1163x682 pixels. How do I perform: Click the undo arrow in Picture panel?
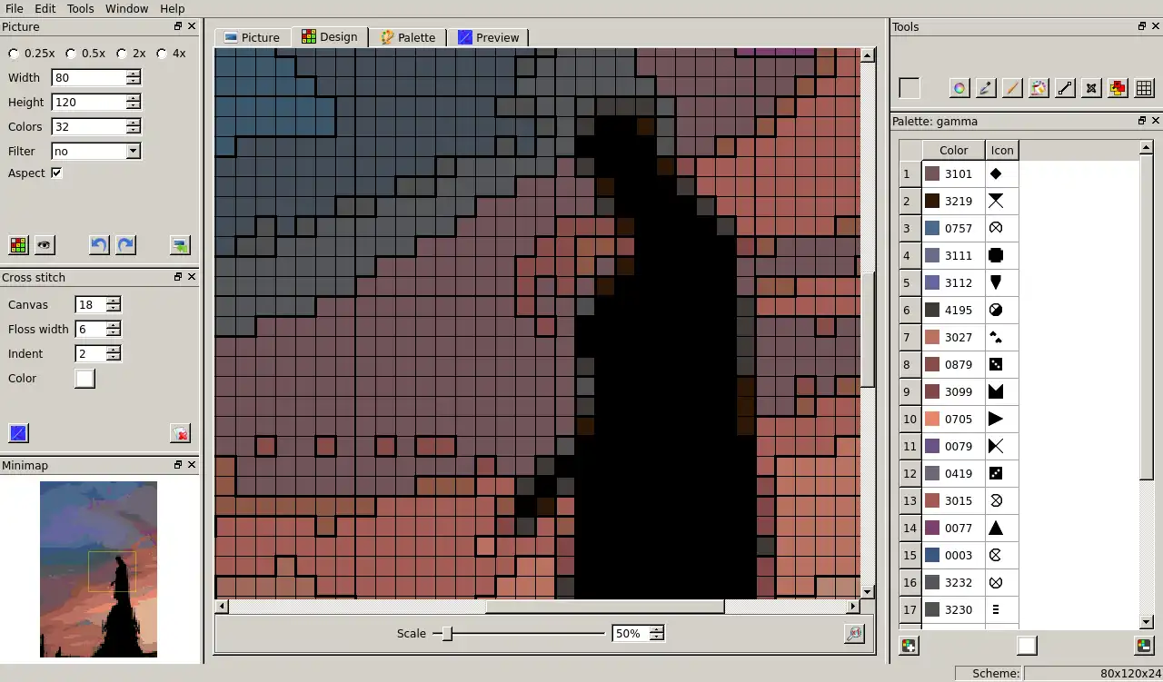pyautogui.click(x=99, y=245)
